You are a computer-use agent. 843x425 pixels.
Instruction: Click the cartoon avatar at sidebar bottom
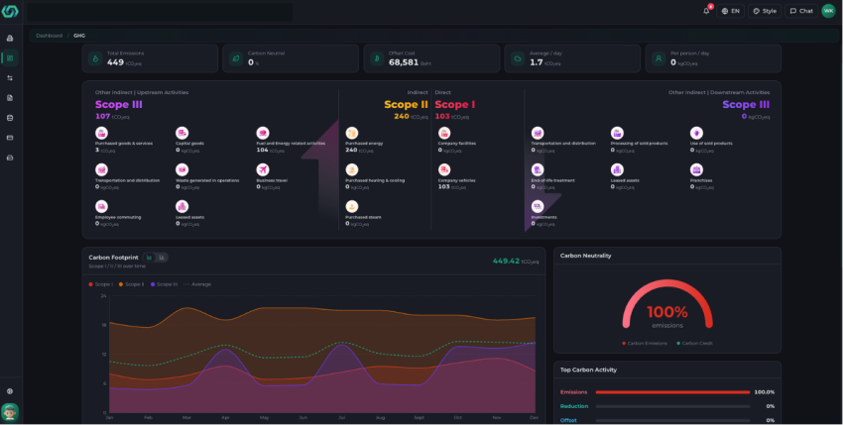pyautogui.click(x=10, y=412)
